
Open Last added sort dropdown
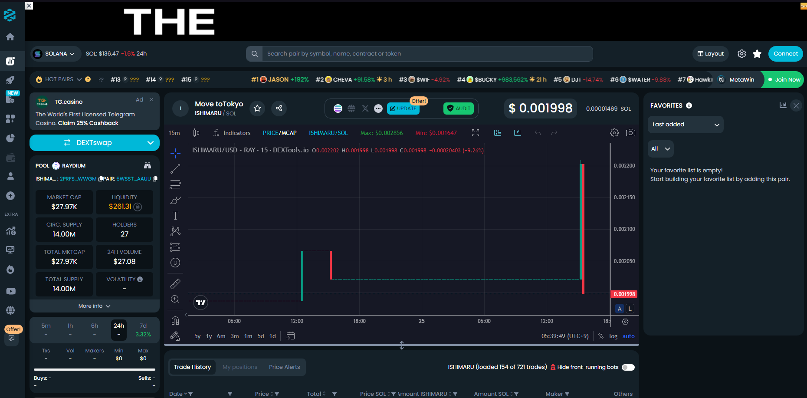pos(686,125)
